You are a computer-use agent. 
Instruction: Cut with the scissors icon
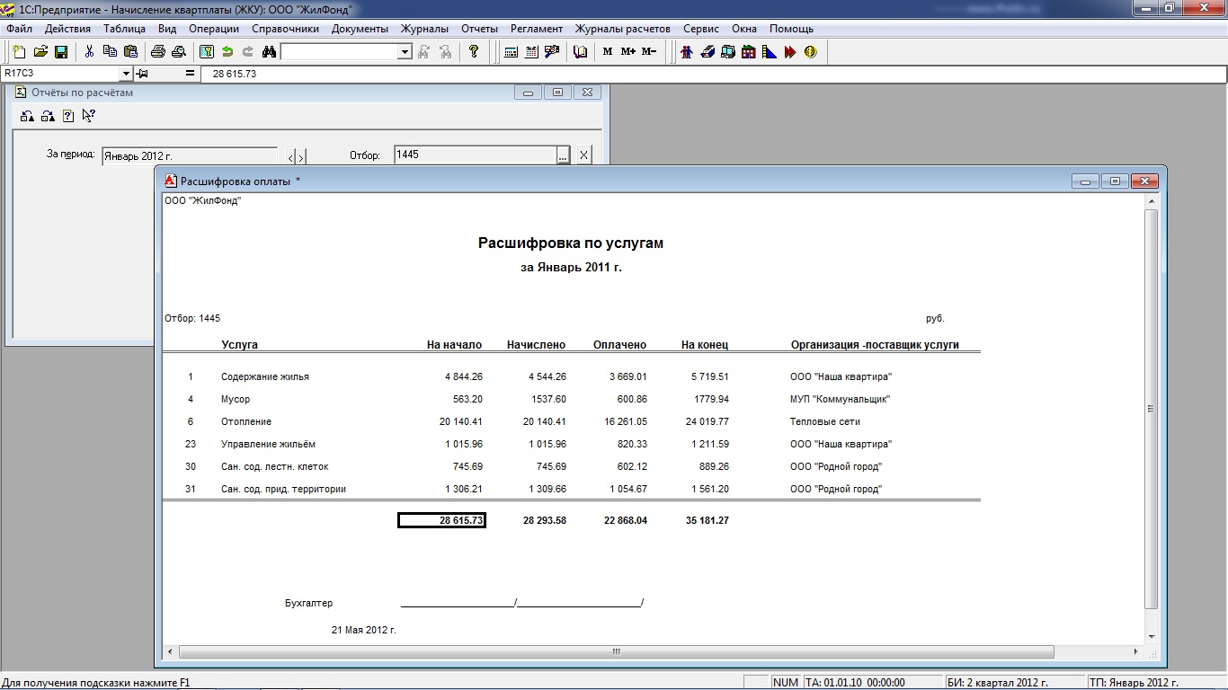tap(89, 52)
